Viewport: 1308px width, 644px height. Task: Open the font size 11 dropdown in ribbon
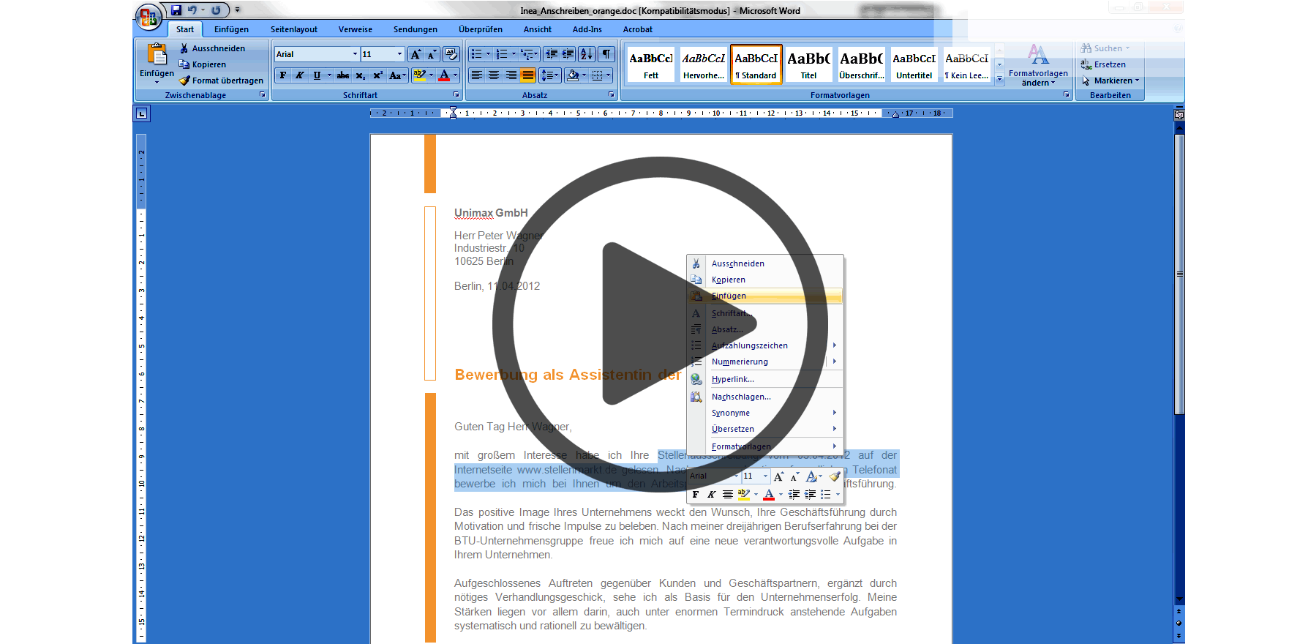[399, 54]
